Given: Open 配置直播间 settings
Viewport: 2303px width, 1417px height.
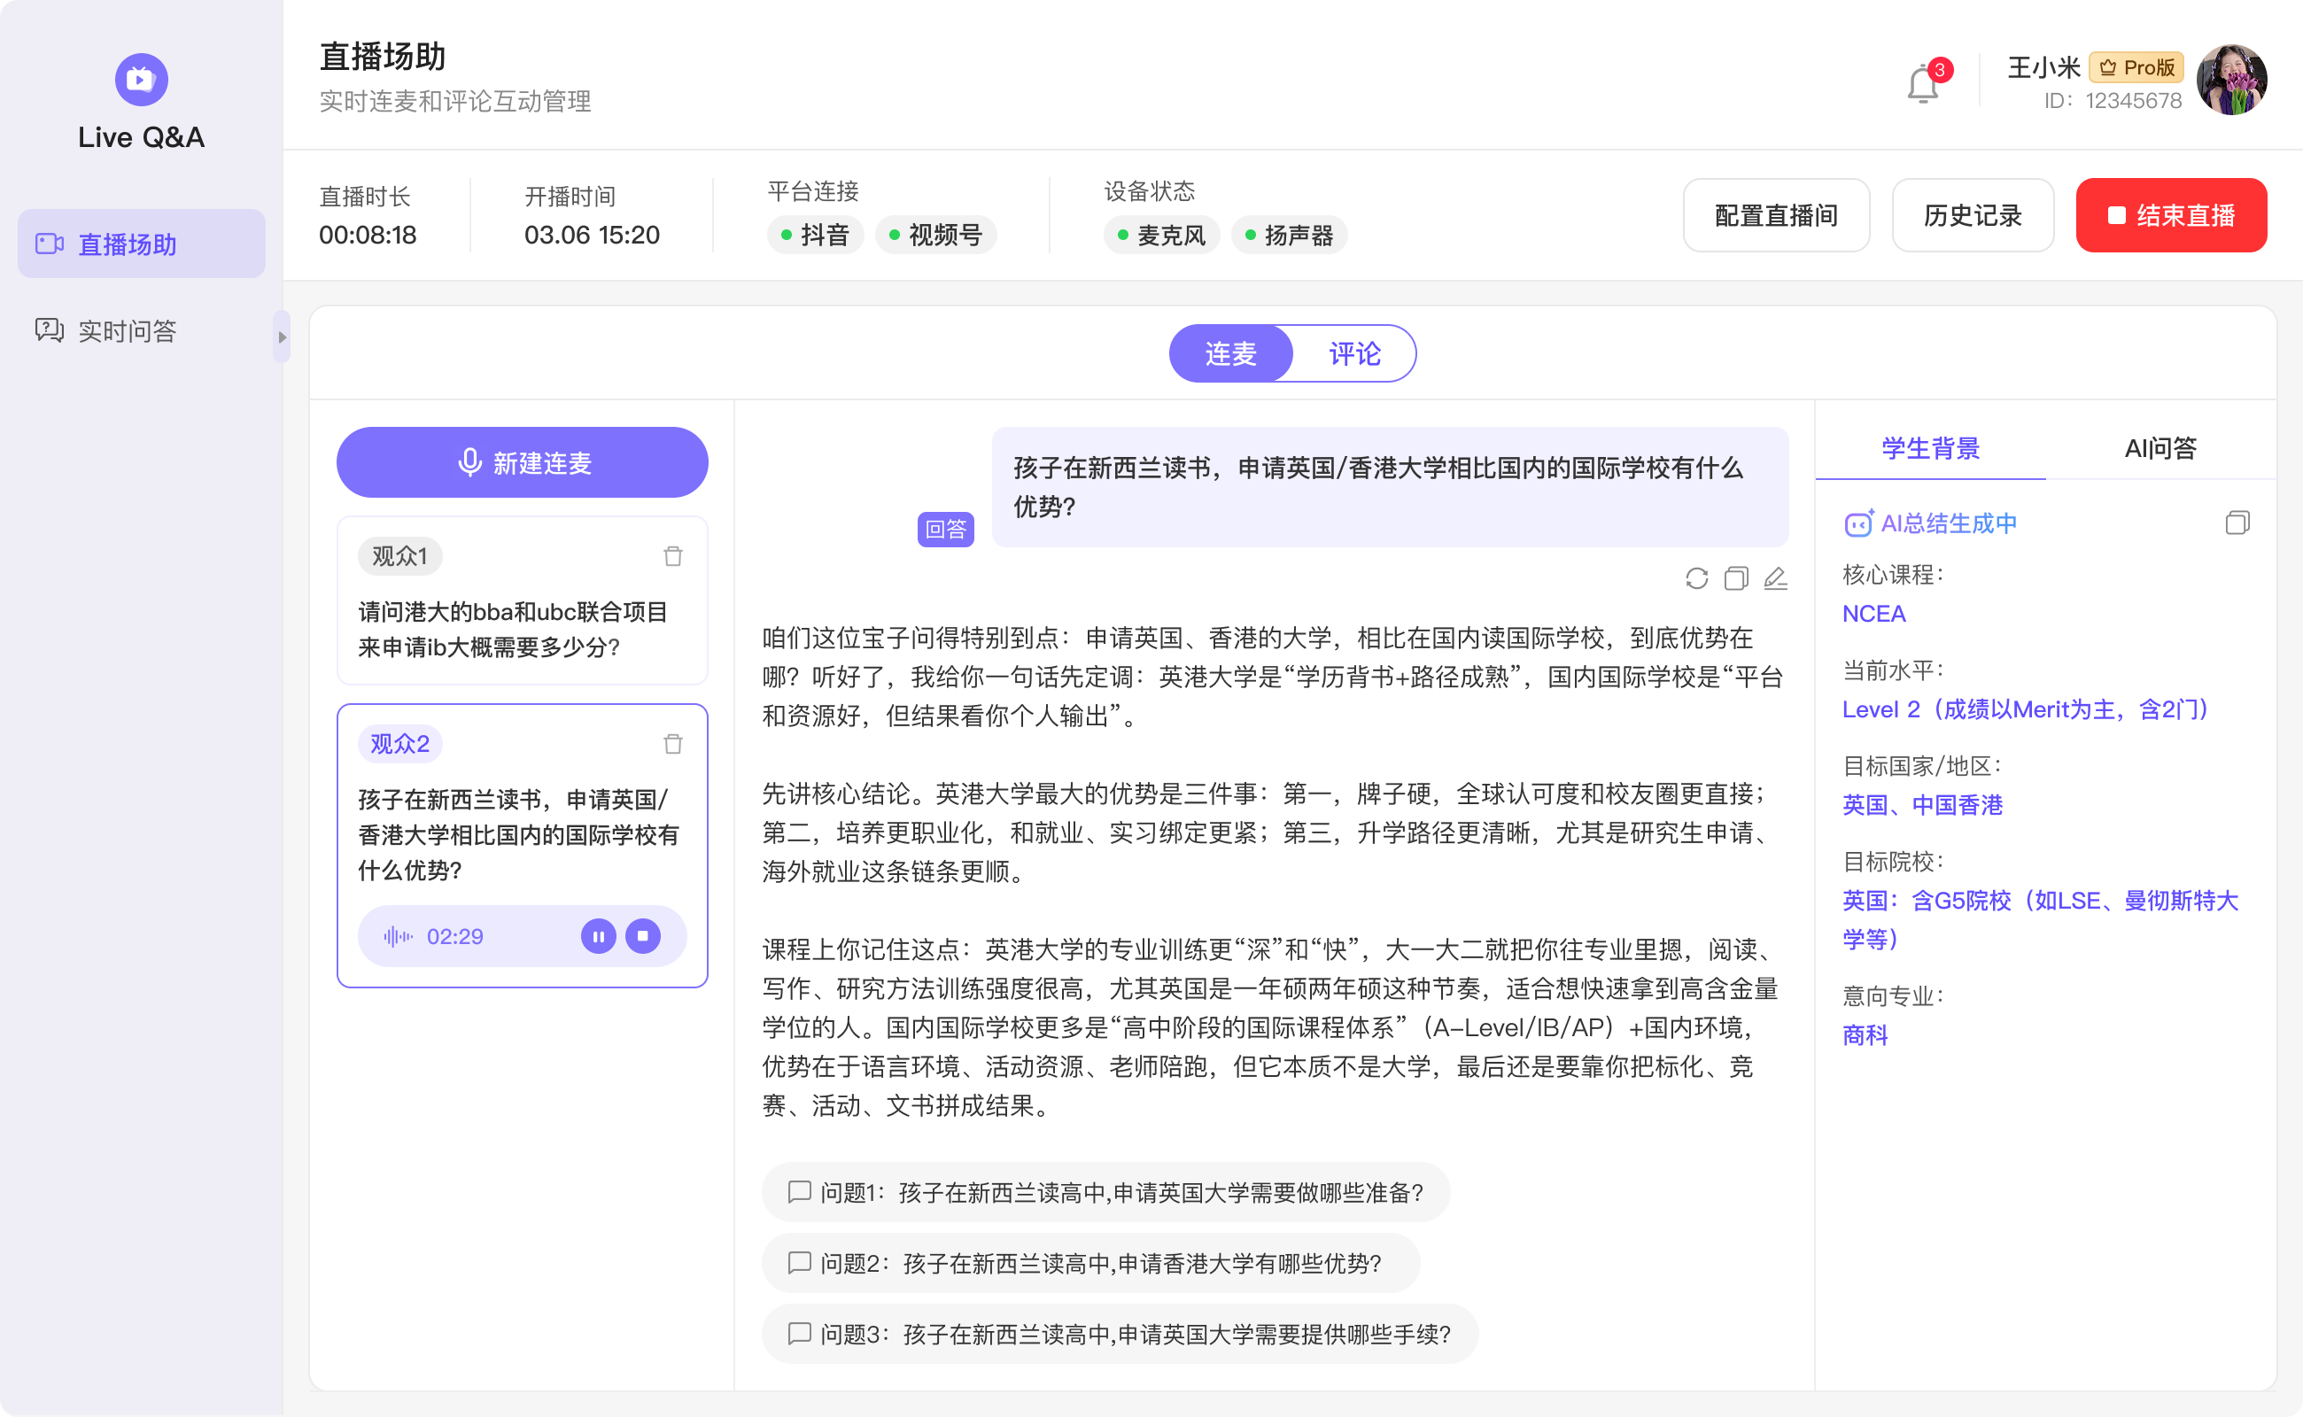Looking at the screenshot, I should tap(1775, 215).
